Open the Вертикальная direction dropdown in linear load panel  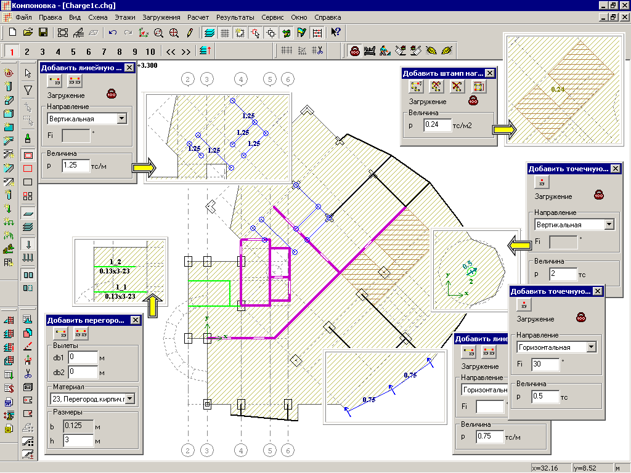[121, 118]
